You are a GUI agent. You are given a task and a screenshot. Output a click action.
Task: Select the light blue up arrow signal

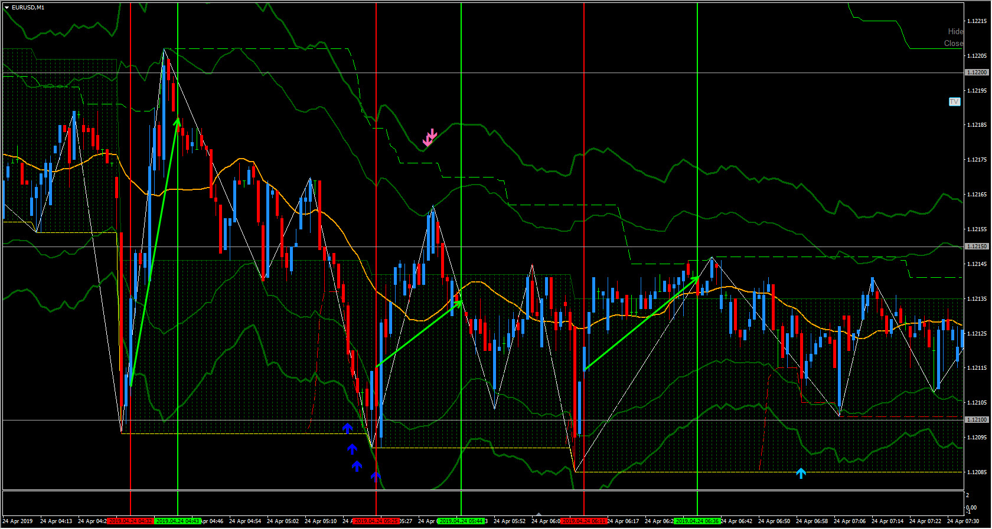tap(801, 473)
